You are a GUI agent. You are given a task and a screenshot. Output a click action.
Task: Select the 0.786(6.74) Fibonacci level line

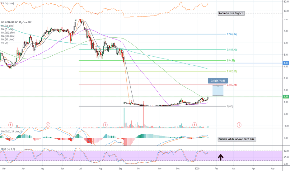[x=152, y=34]
